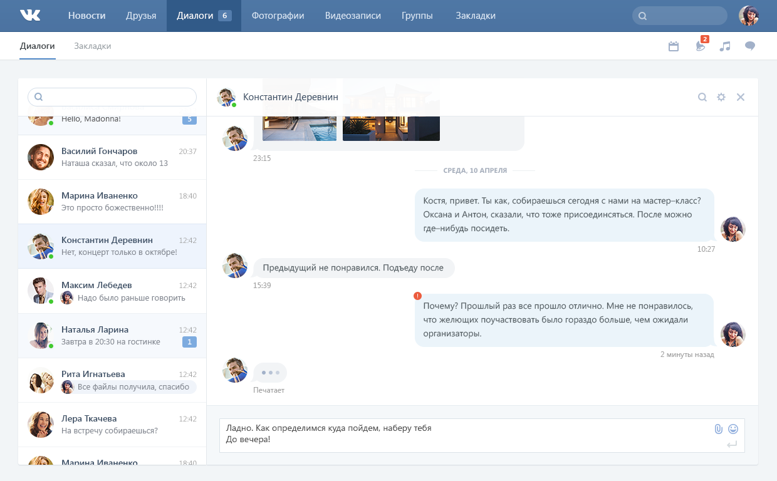
Task: Open the music note icon
Action: point(725,46)
